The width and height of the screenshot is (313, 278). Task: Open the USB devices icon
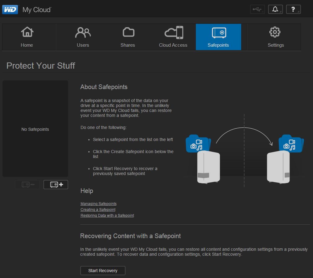[257, 9]
